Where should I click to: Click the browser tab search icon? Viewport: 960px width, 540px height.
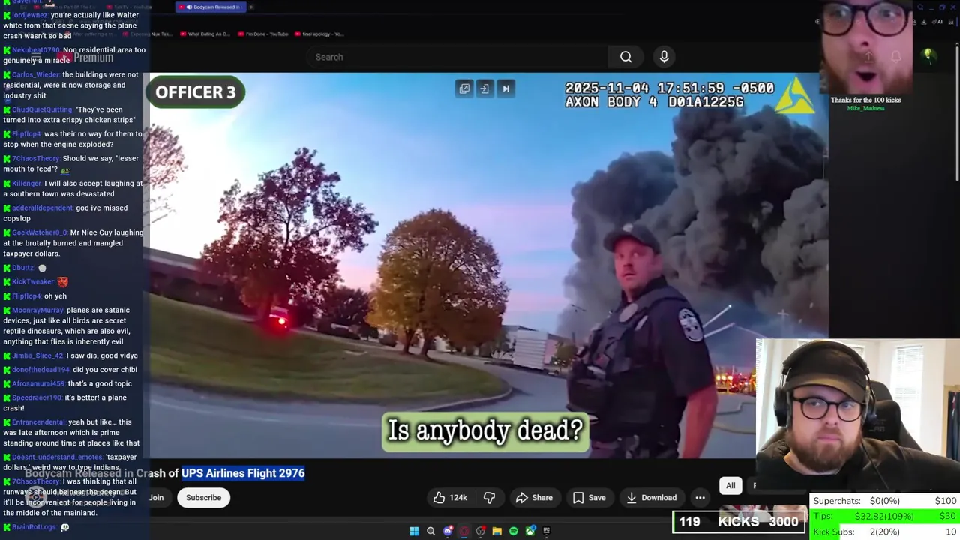pyautogui.click(x=921, y=7)
